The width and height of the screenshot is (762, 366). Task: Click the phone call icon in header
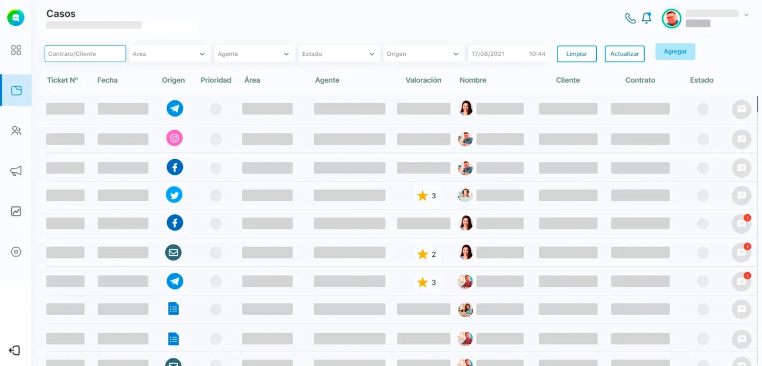pos(630,18)
